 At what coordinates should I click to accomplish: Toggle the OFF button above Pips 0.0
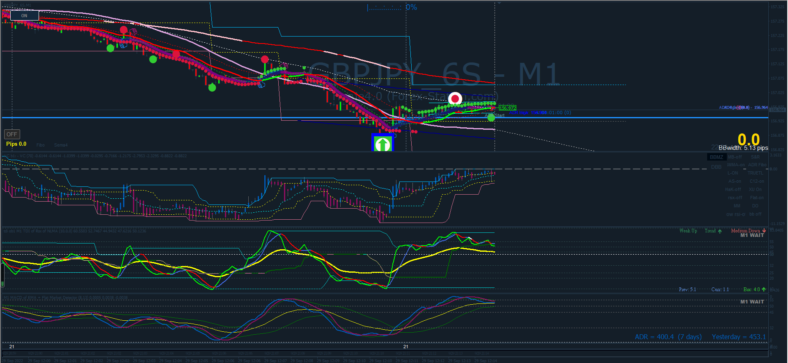(x=12, y=134)
